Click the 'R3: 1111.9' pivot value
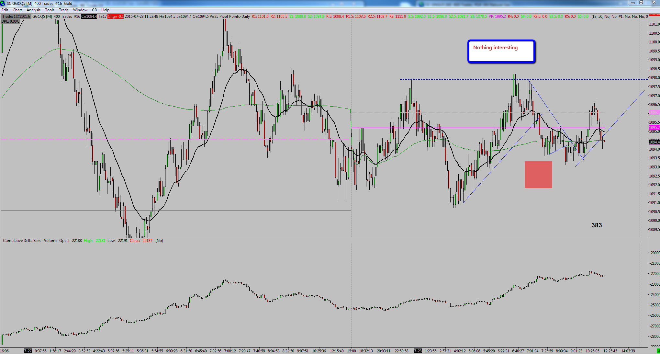This screenshot has height=354, width=660. tap(398, 17)
